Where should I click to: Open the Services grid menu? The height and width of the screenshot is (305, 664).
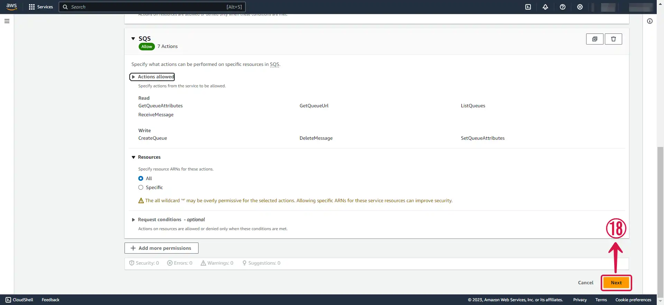41,7
